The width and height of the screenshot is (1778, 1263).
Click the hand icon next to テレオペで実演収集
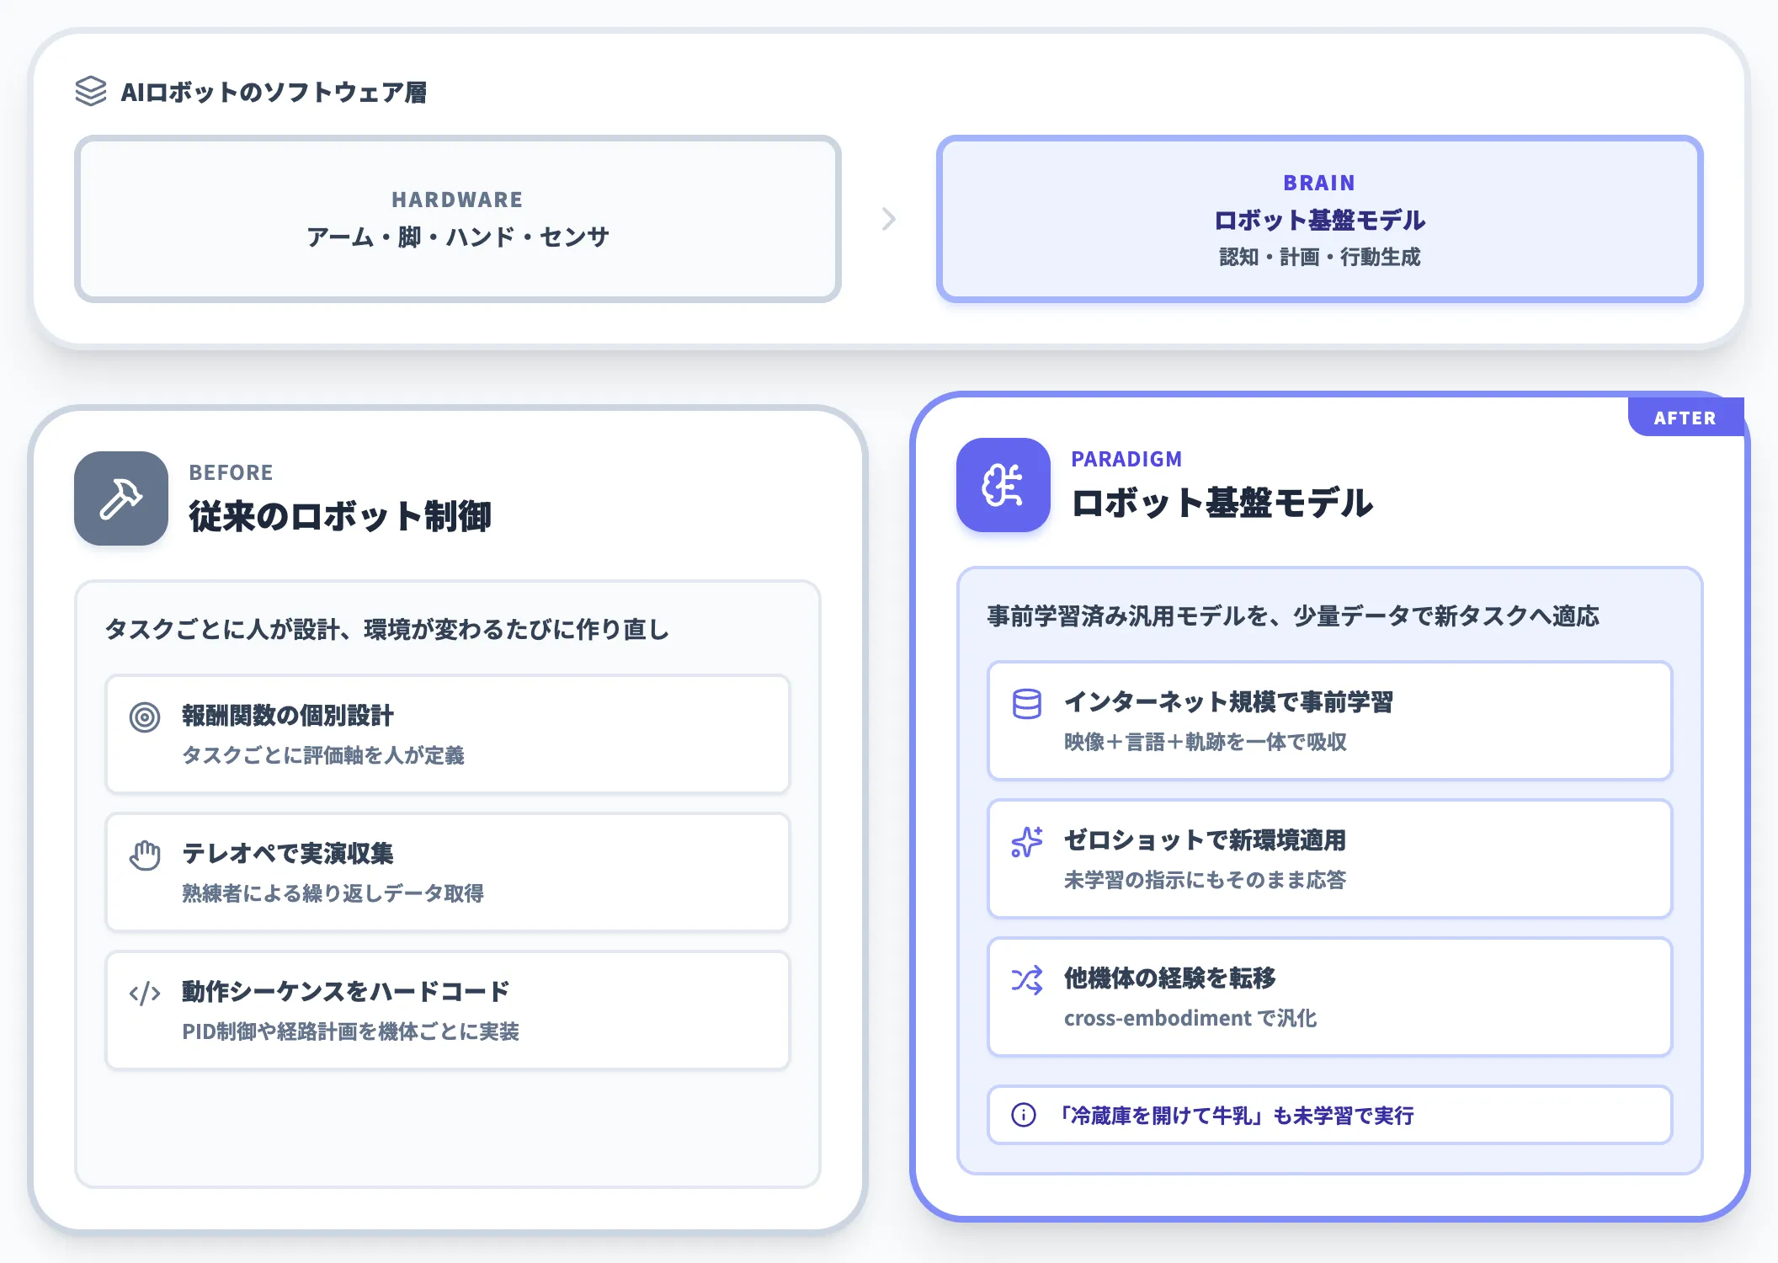145,855
